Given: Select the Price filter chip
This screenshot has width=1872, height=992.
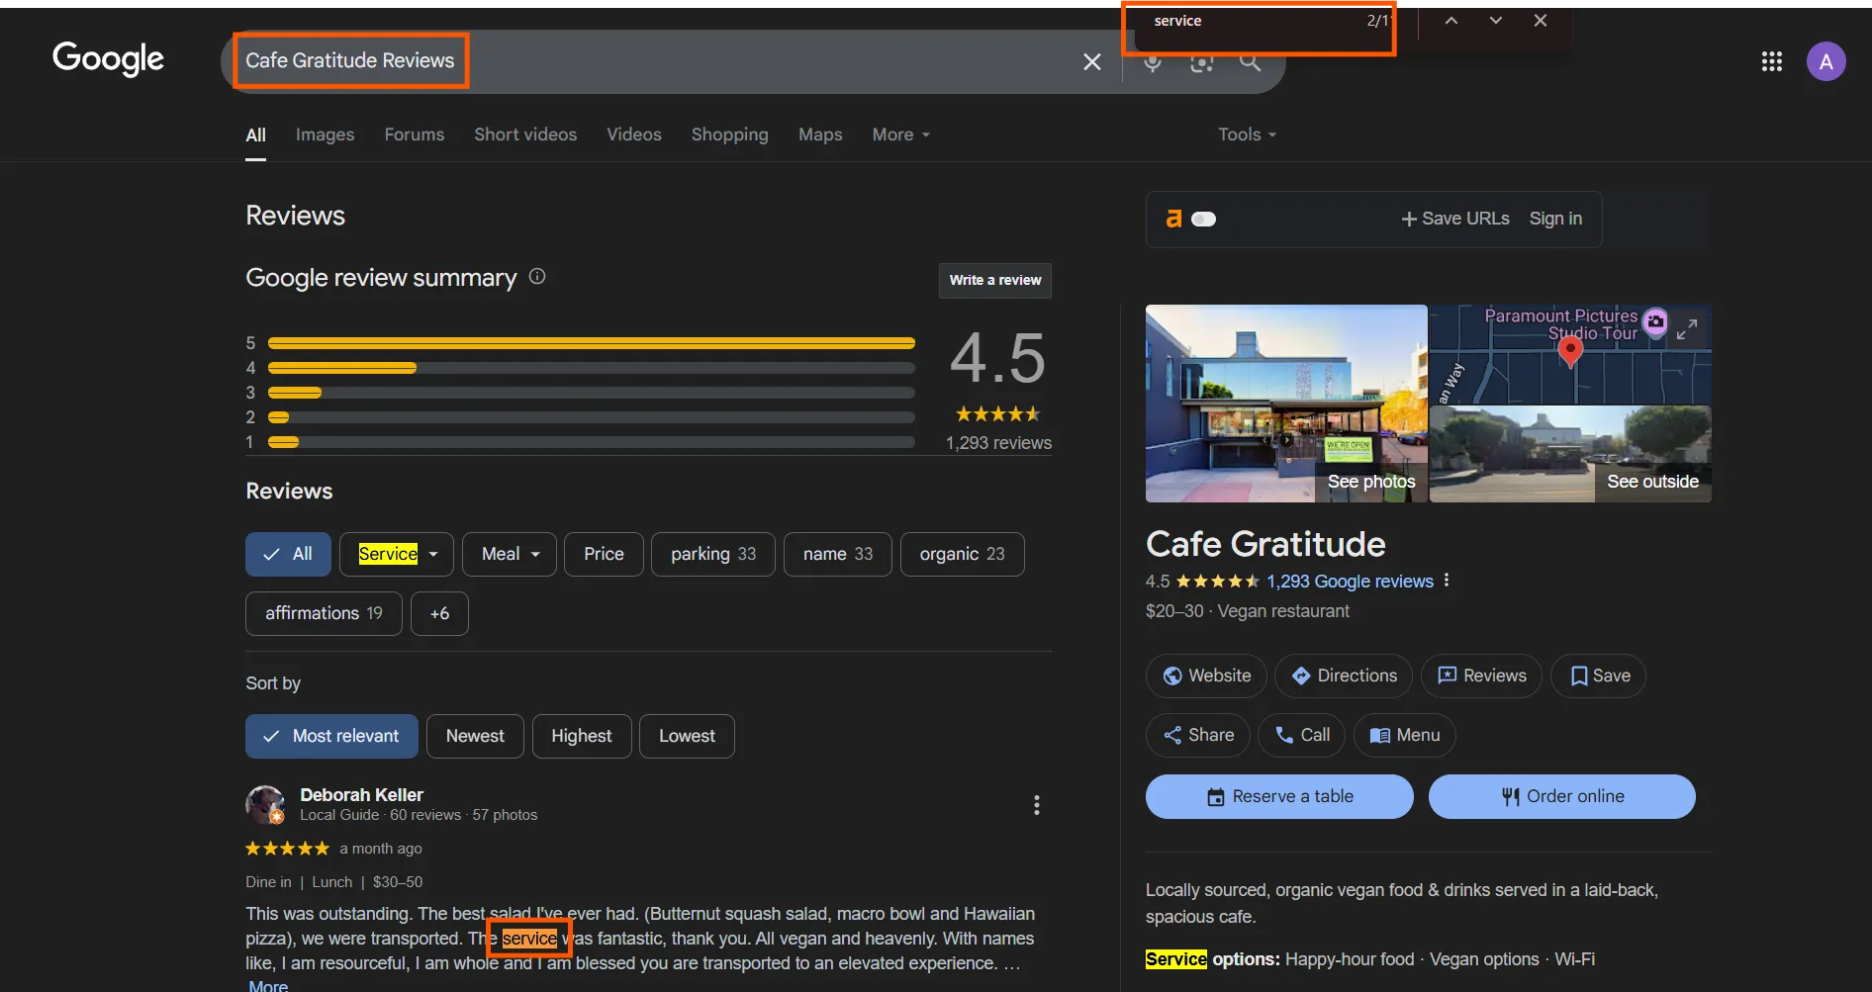Looking at the screenshot, I should click(x=604, y=554).
